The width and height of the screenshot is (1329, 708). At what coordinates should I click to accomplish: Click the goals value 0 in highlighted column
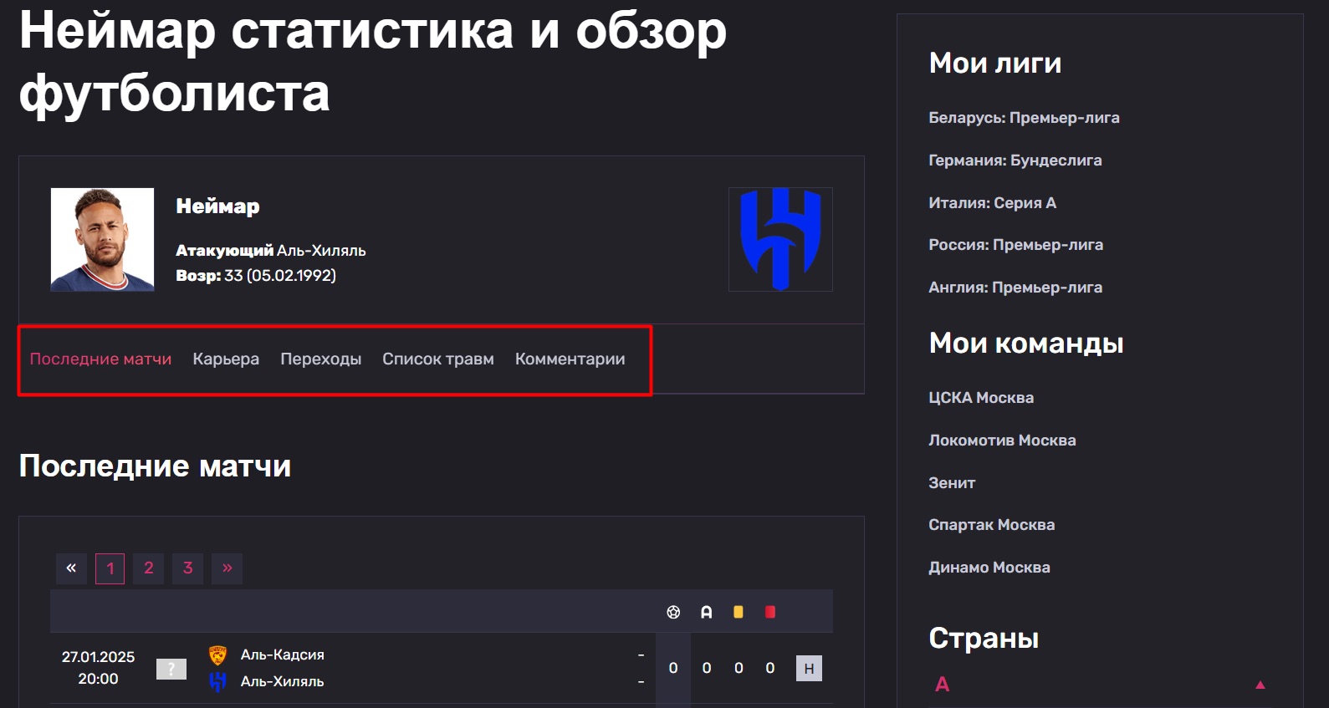click(673, 668)
